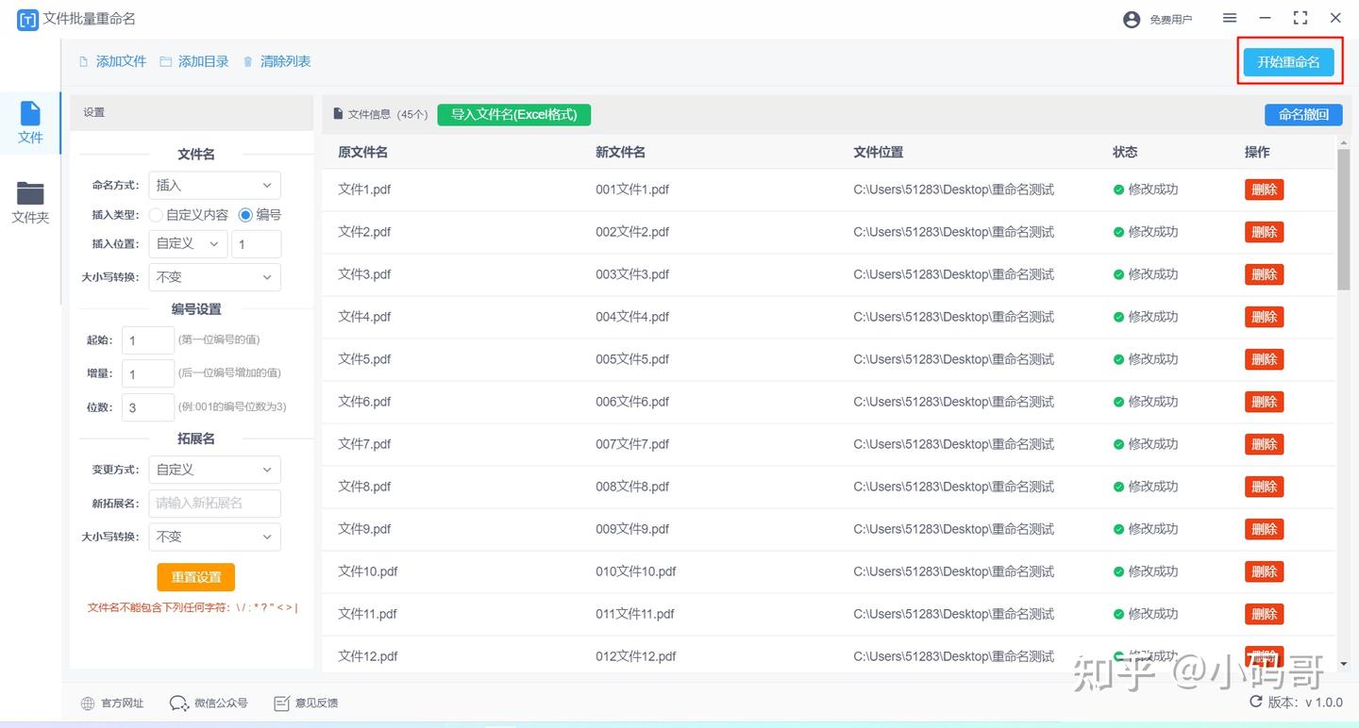Delete the 文件1.pdf row
Image resolution: width=1359 pixels, height=728 pixels.
1265,190
